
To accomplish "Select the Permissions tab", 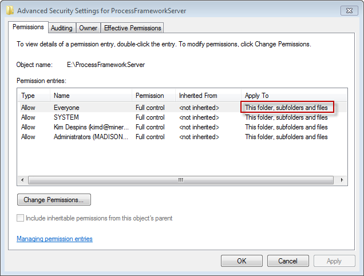I will 28,27.
